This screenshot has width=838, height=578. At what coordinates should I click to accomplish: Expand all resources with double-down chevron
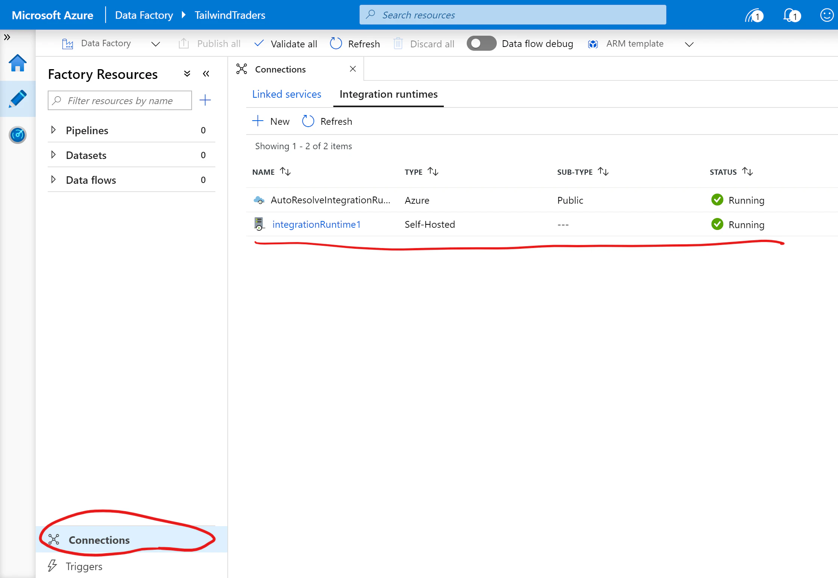click(x=187, y=74)
